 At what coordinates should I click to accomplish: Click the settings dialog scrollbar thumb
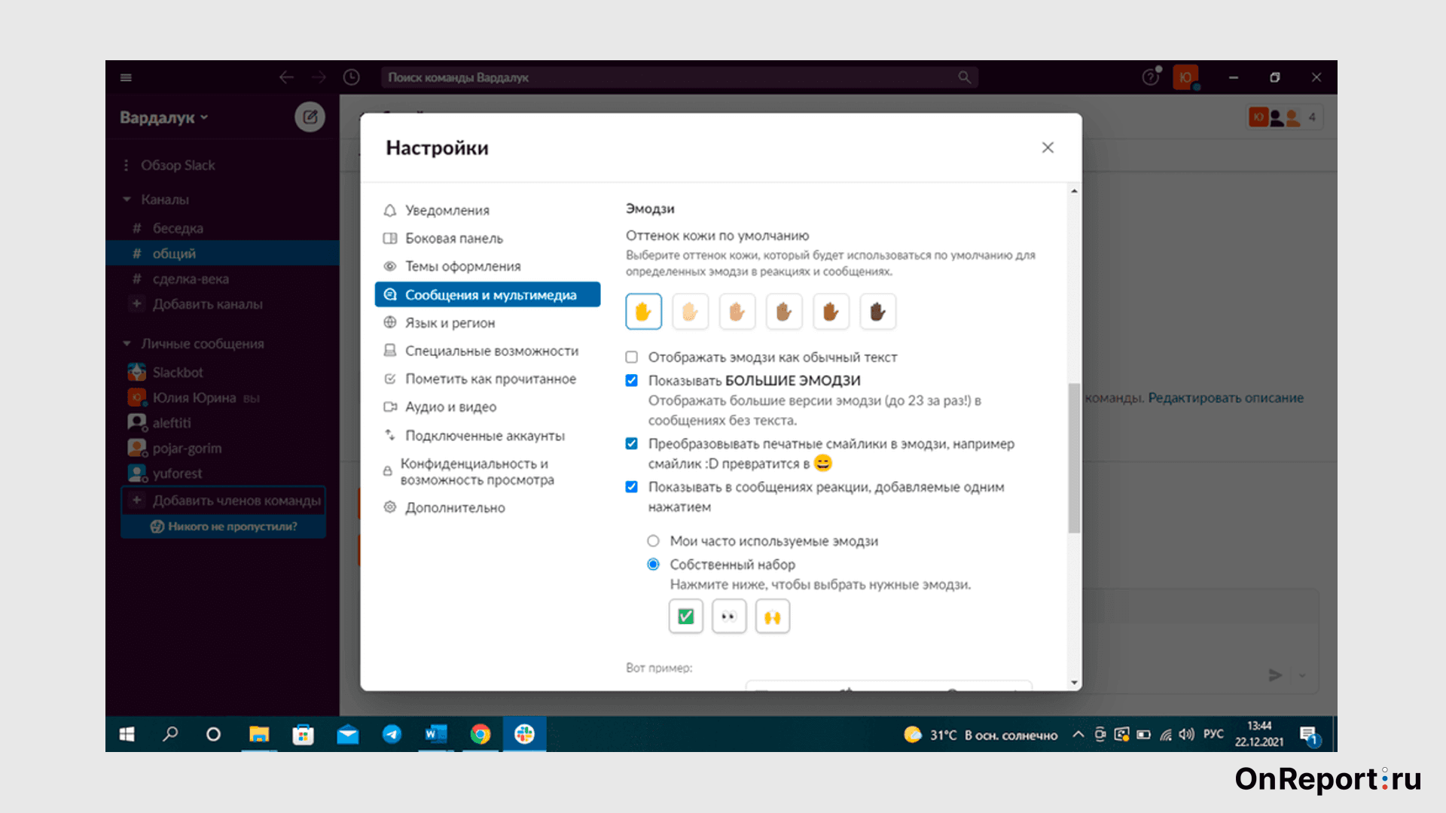[1074, 458]
